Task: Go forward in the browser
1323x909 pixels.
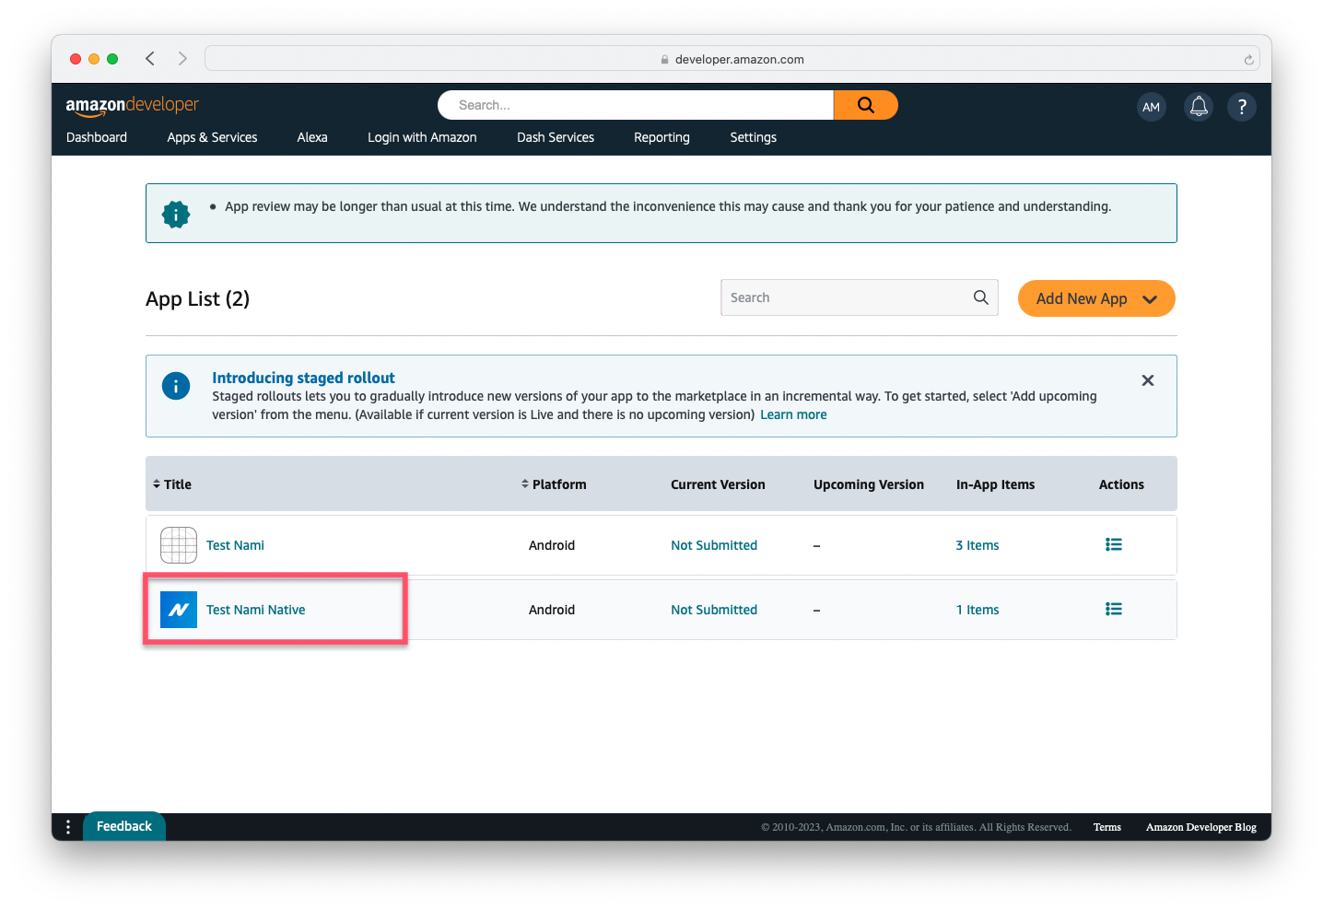Action: pos(182,59)
